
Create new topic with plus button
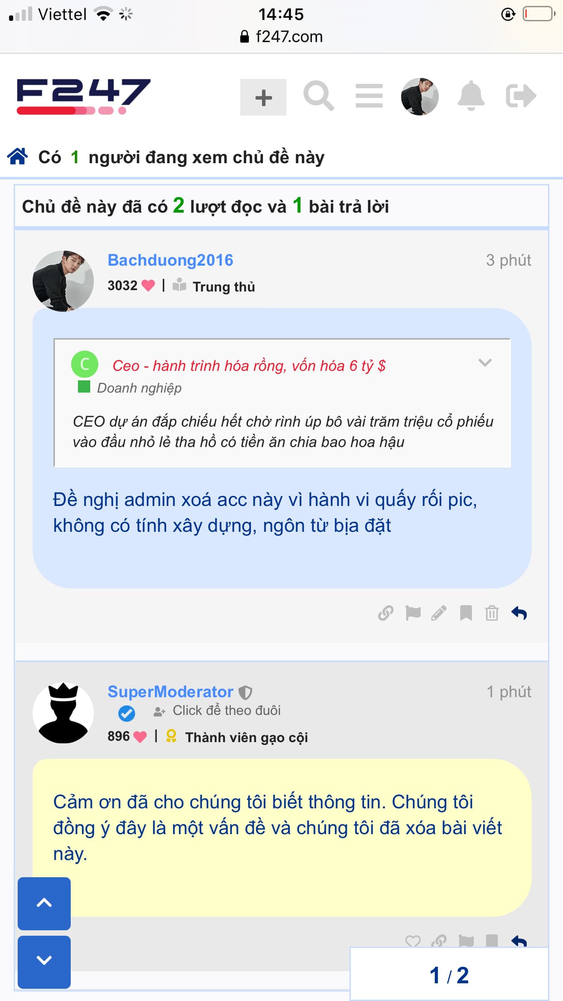263,97
